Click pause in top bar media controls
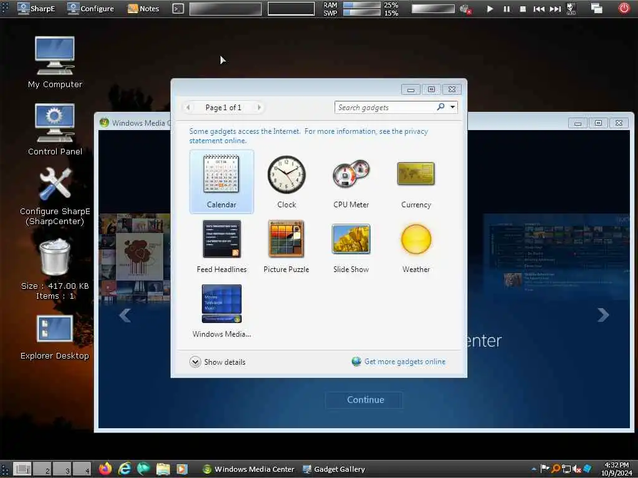638x478 pixels. point(507,9)
